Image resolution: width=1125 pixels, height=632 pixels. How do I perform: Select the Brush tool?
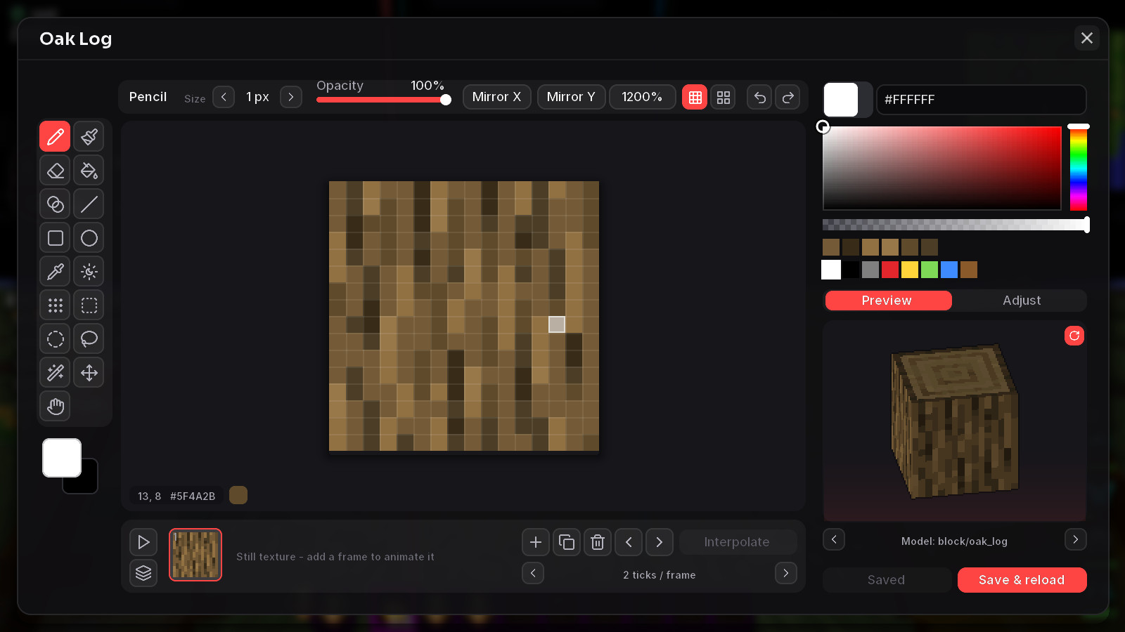(x=89, y=136)
